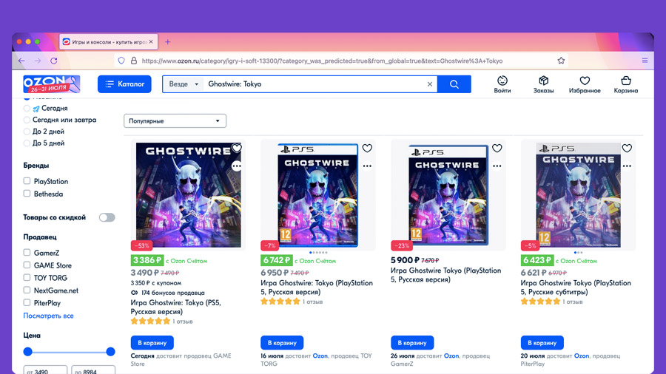Image resolution: width=666 pixels, height=374 pixels.
Task: Check the TOY TORG seller checkbox
Action: [x=27, y=278]
